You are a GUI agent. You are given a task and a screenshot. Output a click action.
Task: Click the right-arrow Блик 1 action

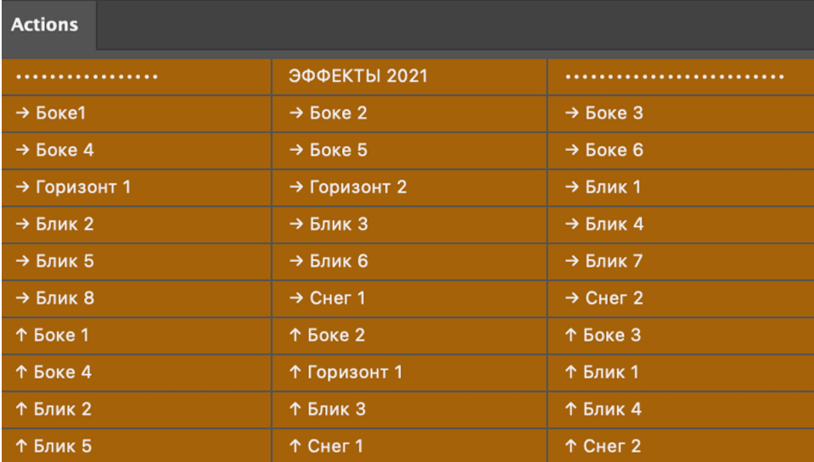(x=681, y=187)
